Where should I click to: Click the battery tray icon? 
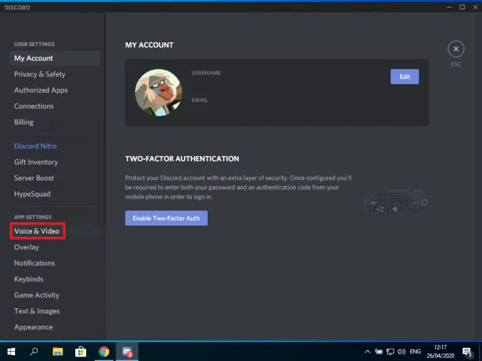click(378, 352)
